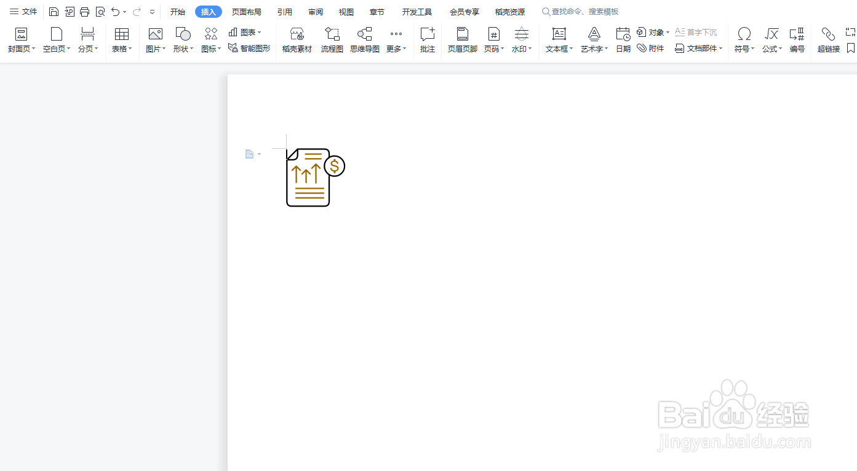857x471 pixels.
Task: Select the inserted finance report icon image
Action: (x=316, y=177)
